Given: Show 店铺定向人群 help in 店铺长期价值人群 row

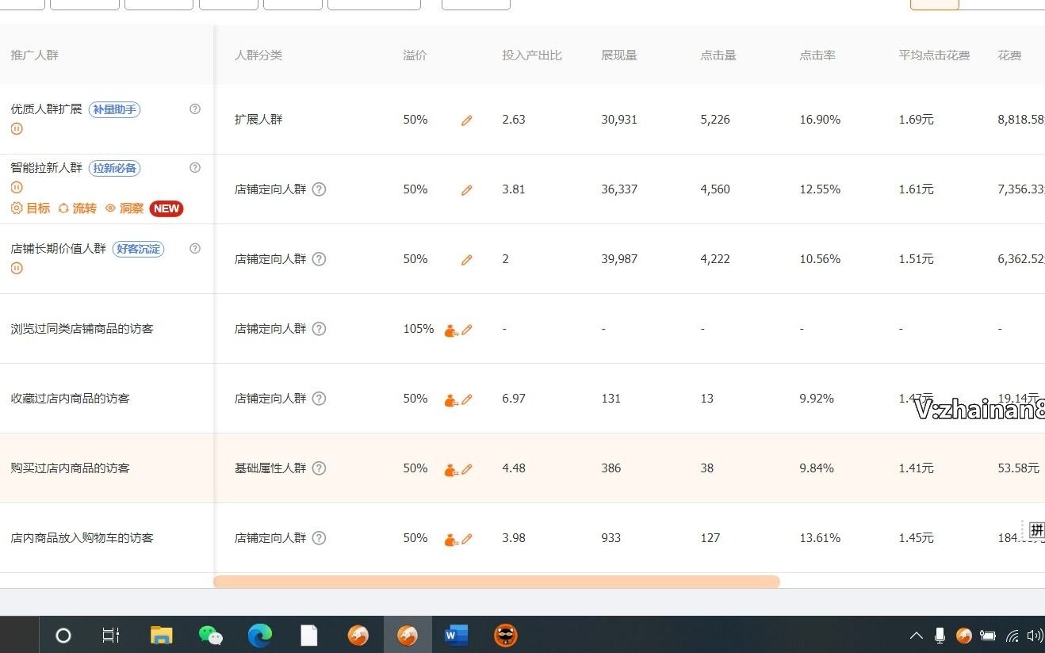Looking at the screenshot, I should tap(319, 259).
